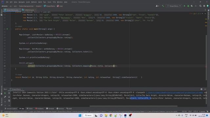Stop process icon in Run panel
This screenshot has height=118, width=210.
point(5,101)
